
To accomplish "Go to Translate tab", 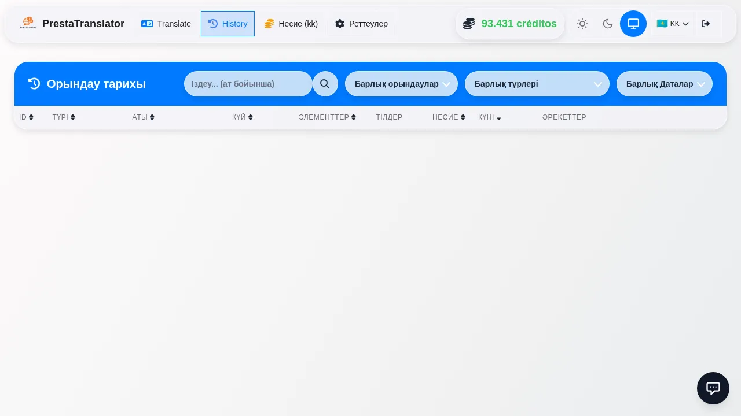I will coord(166,24).
